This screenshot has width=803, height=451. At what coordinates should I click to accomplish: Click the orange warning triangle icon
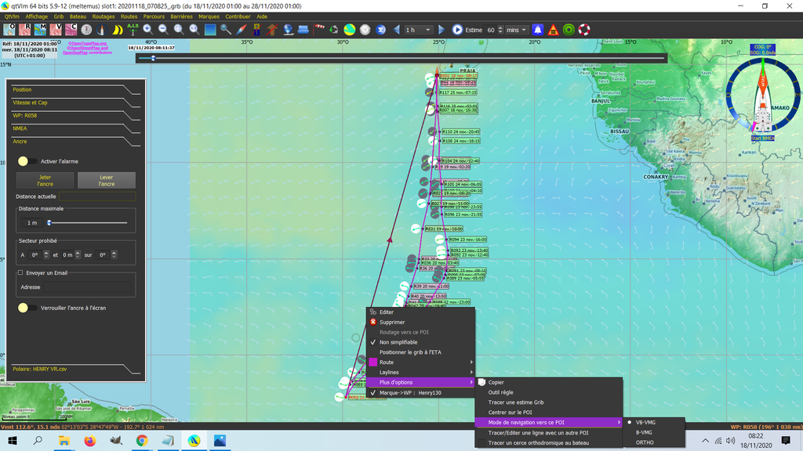point(553,30)
